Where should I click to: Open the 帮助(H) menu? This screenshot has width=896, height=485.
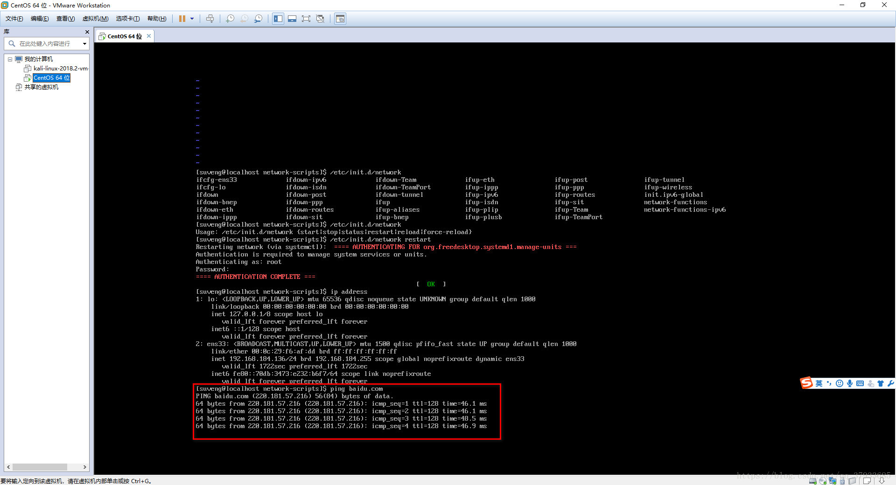[x=157, y=19]
